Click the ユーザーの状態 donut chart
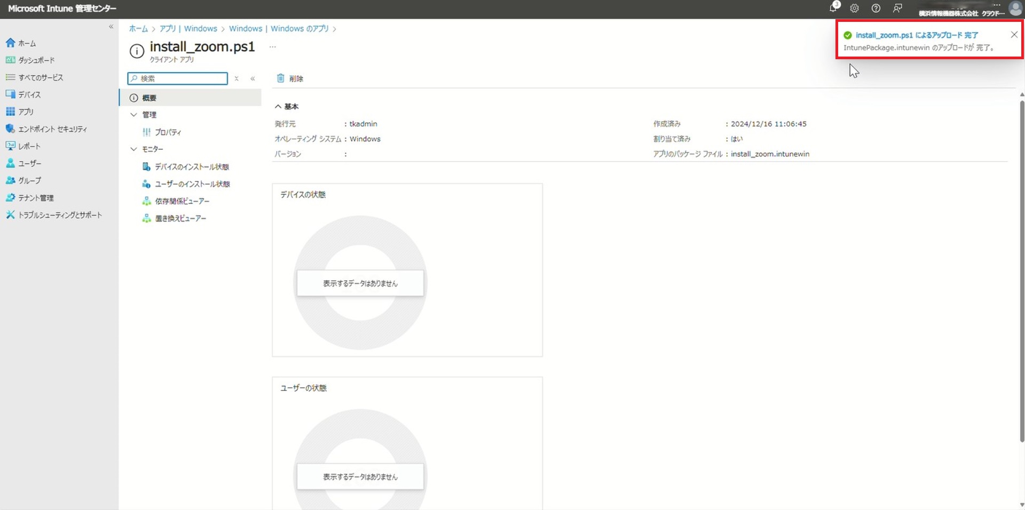This screenshot has width=1025, height=510. point(360,460)
